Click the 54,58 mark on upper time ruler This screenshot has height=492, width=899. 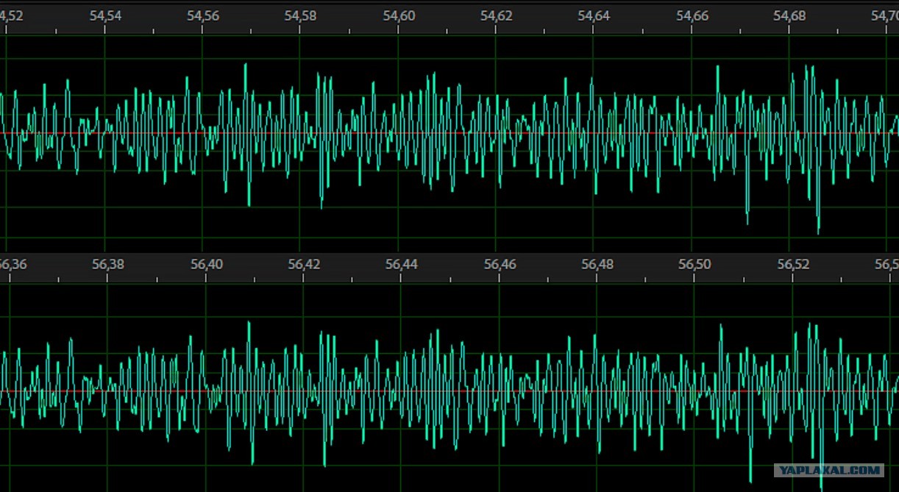pyautogui.click(x=301, y=15)
